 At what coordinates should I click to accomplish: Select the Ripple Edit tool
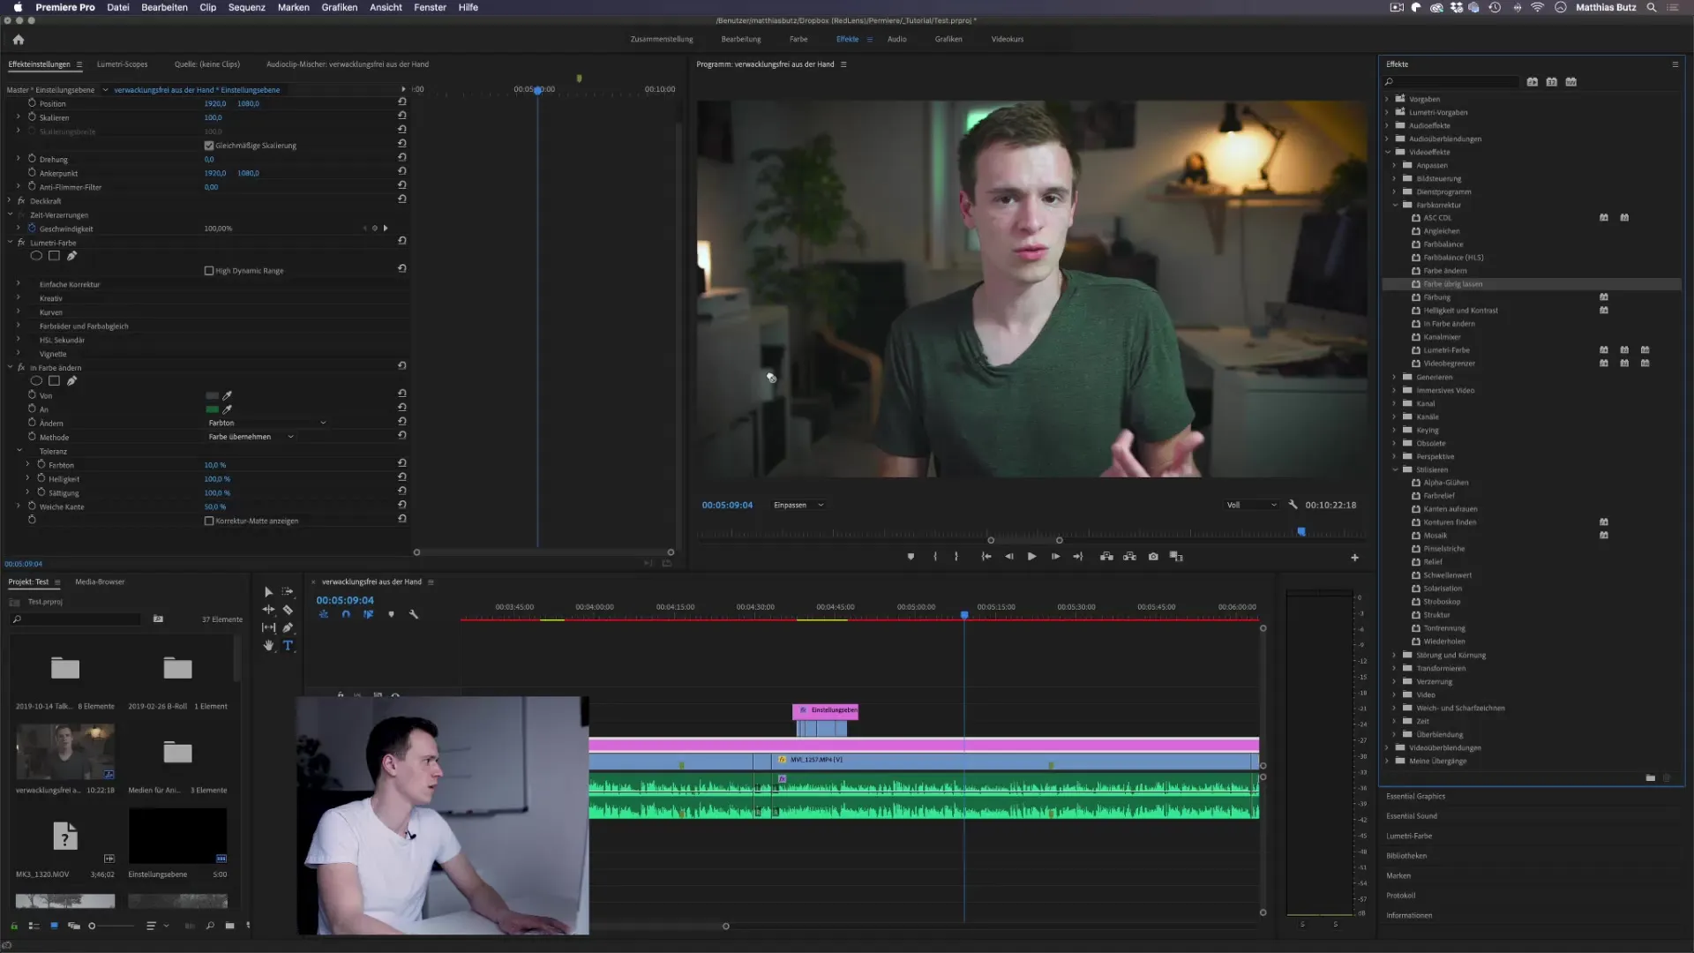tap(268, 610)
